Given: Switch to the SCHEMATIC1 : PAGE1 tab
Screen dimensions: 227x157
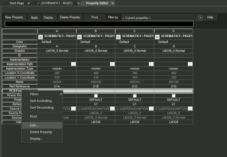Looking at the screenshot, I should (x=55, y=3).
